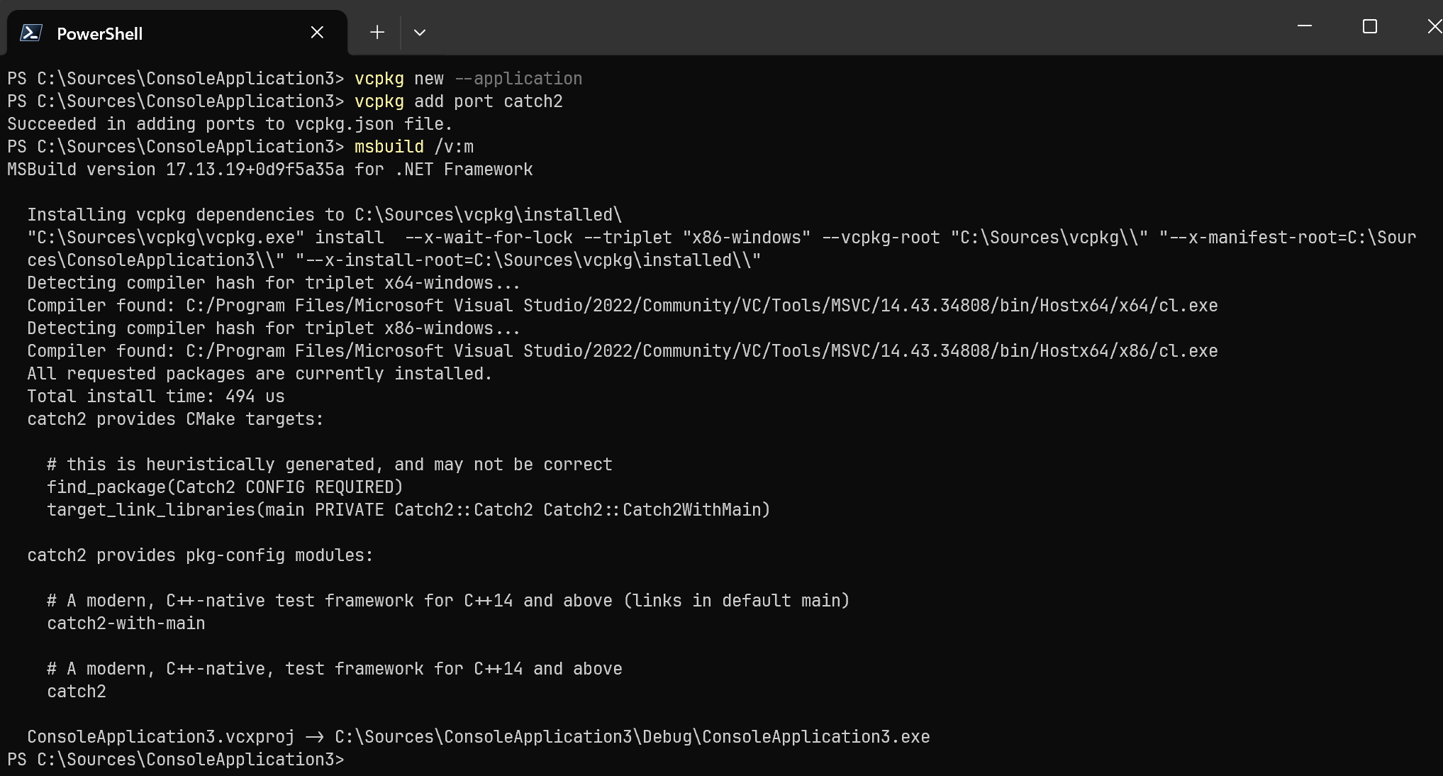Maximize the terminal window

[1370, 26]
